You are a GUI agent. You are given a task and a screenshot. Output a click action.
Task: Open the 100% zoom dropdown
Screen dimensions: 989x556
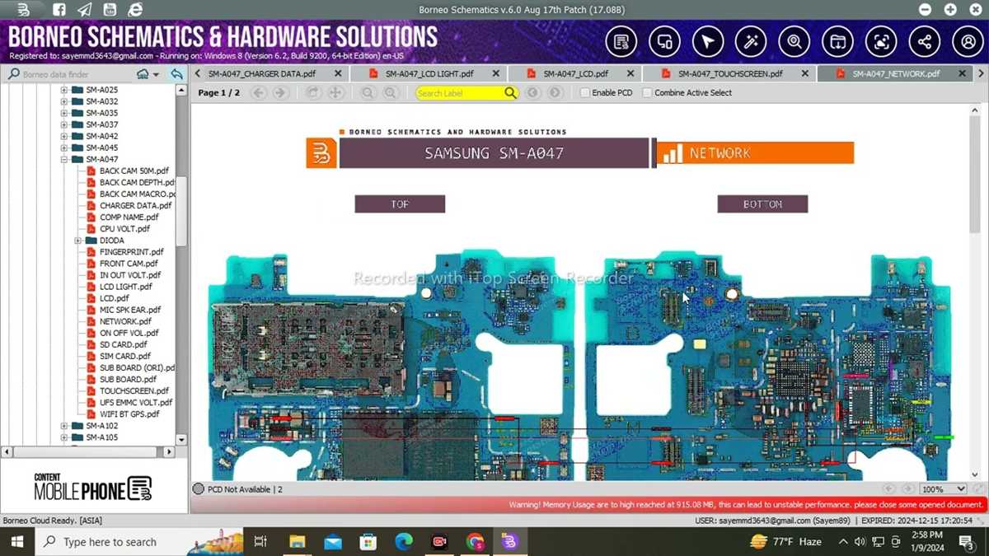pyautogui.click(x=944, y=489)
